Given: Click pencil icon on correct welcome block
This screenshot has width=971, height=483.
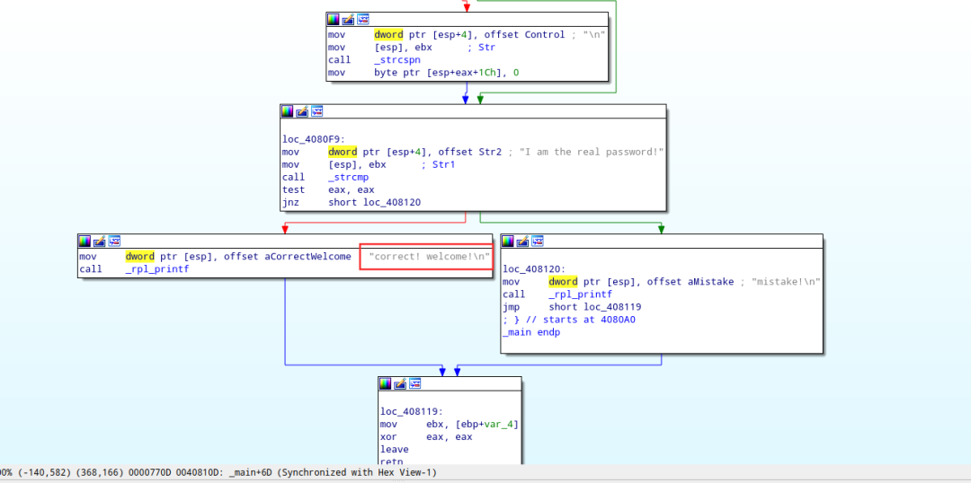Looking at the screenshot, I should tap(99, 241).
